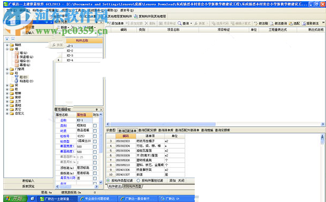Expand the toolbar overflow chevron at right
Screen dimensions: 326x202
pyautogui.click(x=323, y=23)
